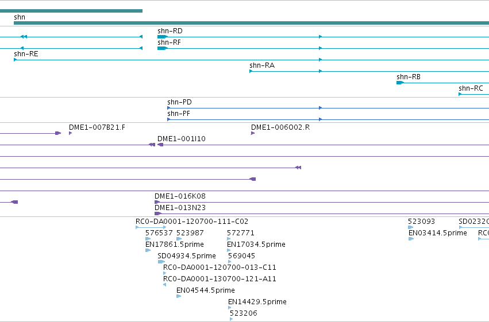Select the EN14429.5prime label
Viewport: 489px width, 322px height.
click(257, 302)
